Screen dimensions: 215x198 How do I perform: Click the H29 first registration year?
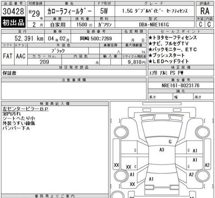[x=34, y=13]
